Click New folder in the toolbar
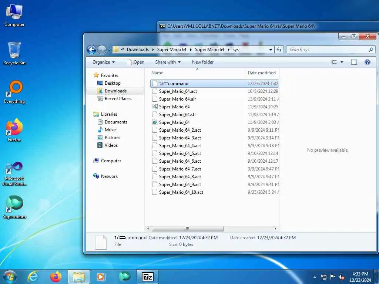 (203, 62)
